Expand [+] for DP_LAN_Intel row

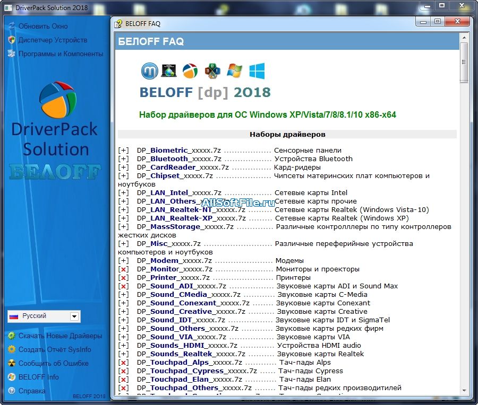point(123,193)
